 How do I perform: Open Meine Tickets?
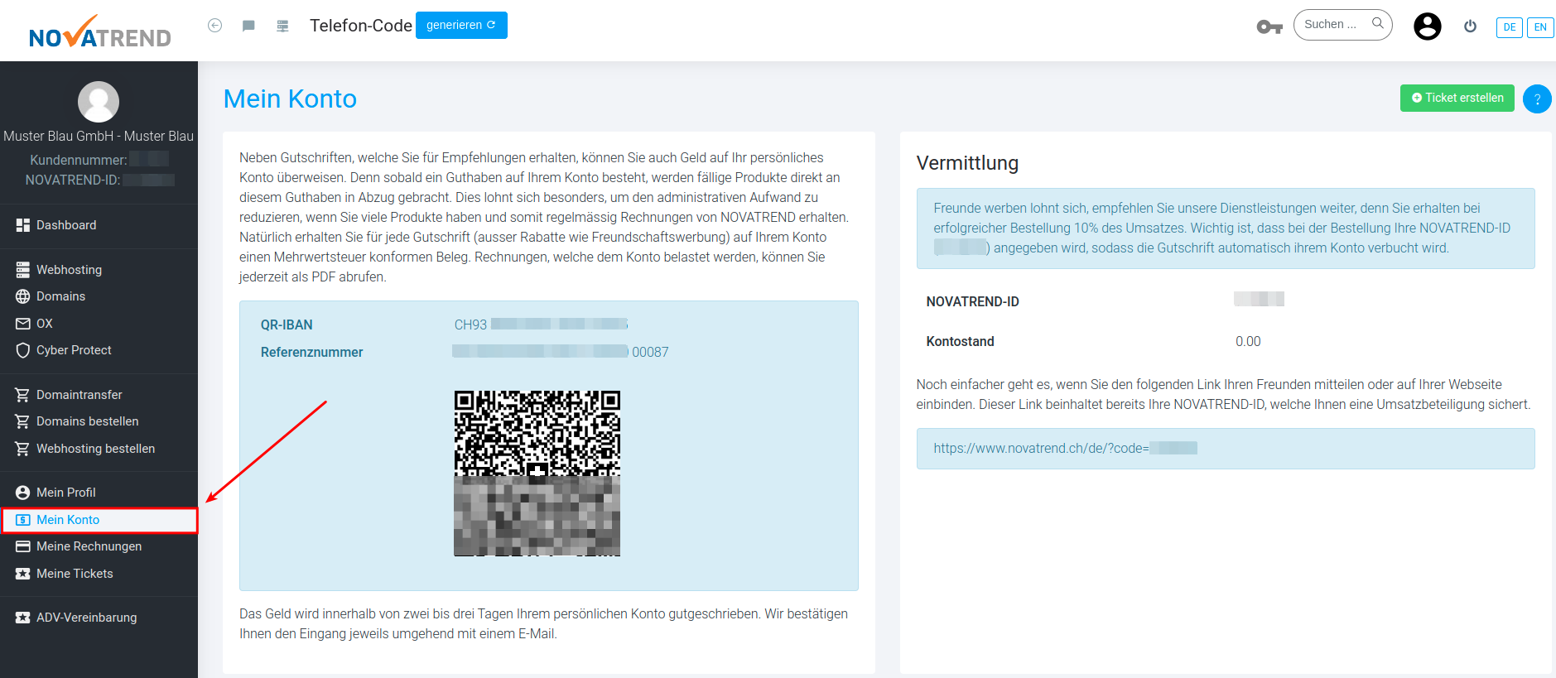click(99, 574)
